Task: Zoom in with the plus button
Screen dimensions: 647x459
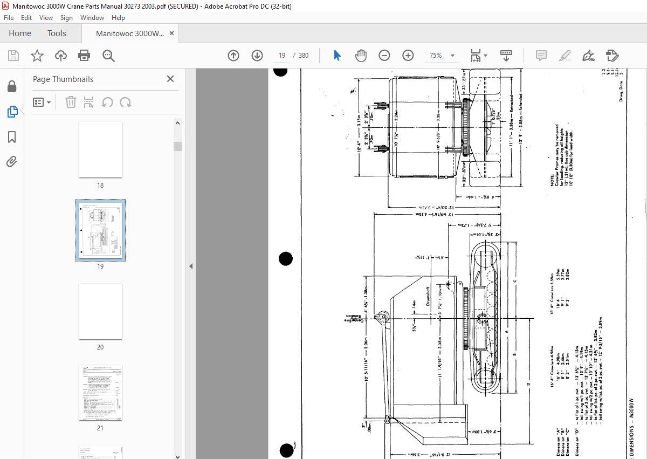Action: point(408,56)
